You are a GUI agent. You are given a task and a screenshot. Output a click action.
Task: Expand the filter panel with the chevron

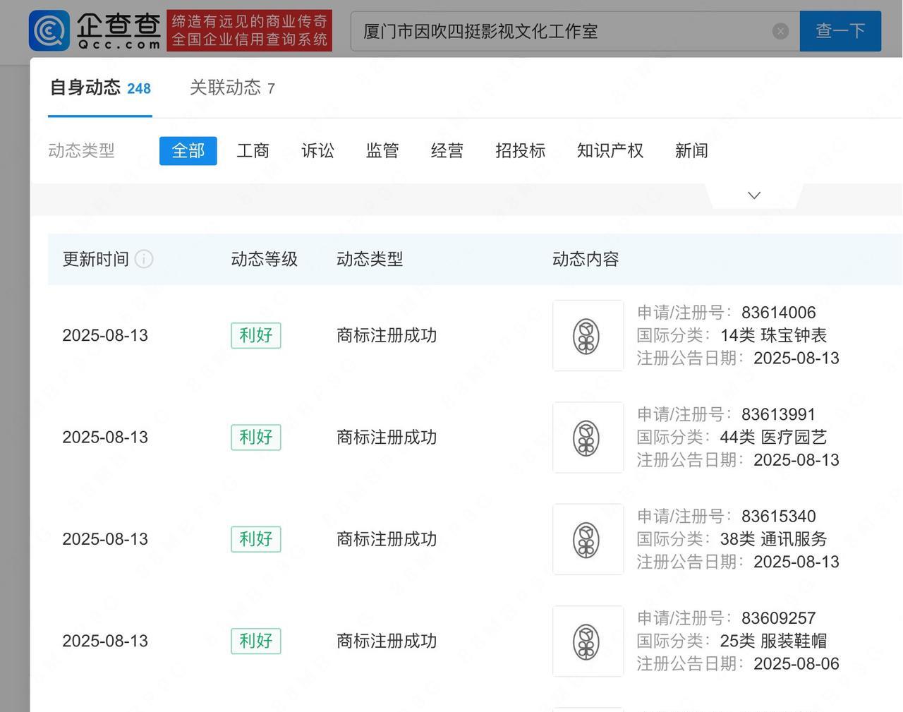coord(753,195)
